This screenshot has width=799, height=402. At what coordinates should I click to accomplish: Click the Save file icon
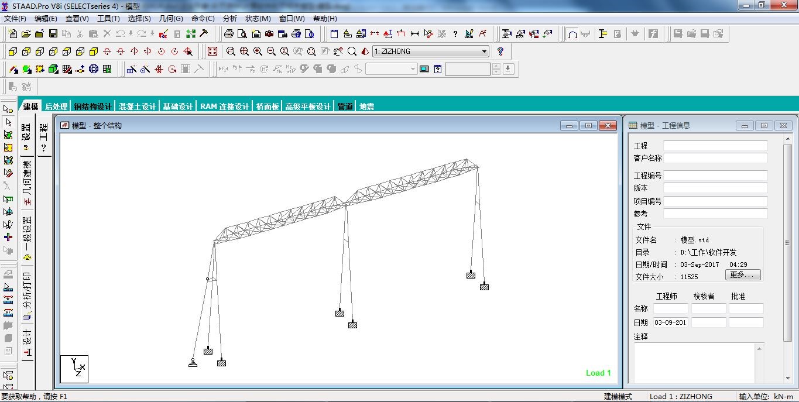(x=53, y=34)
